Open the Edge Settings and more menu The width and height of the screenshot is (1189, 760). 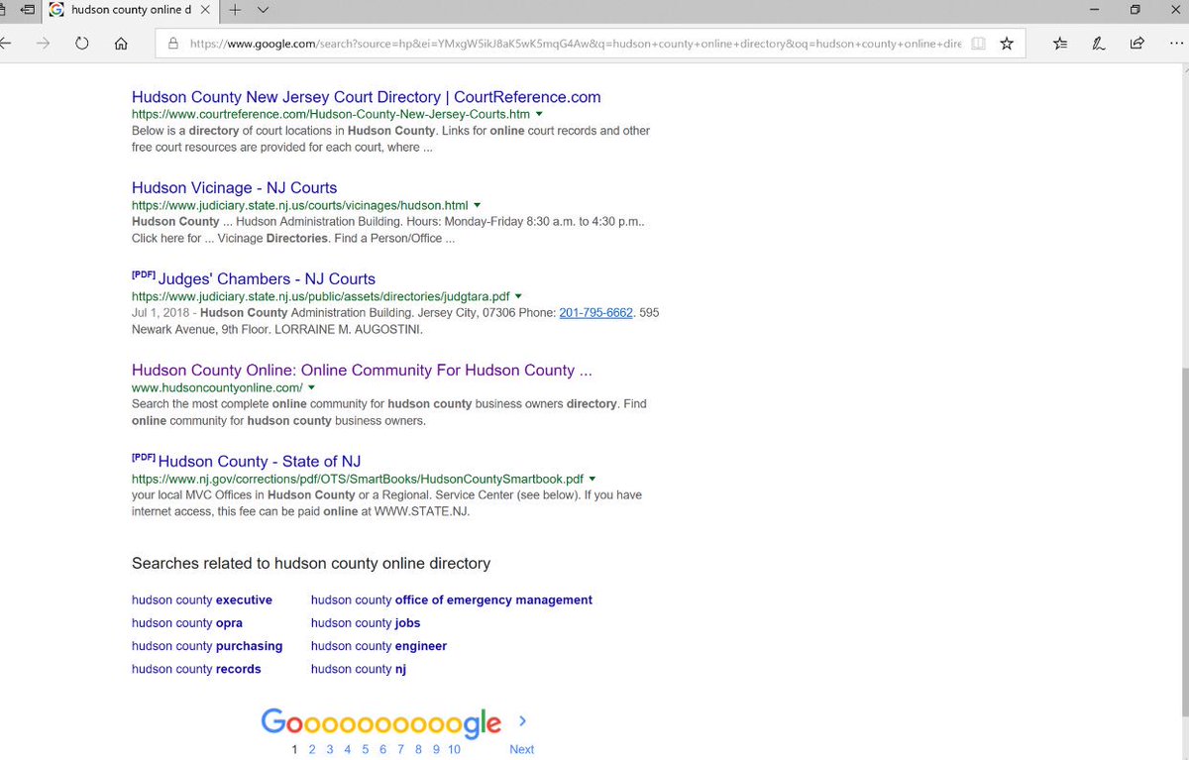pyautogui.click(x=1175, y=44)
